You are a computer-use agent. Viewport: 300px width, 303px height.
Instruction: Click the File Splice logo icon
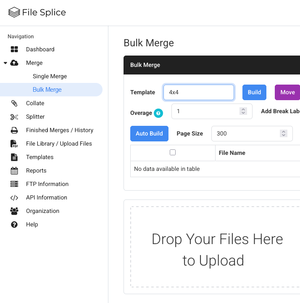pyautogui.click(x=14, y=12)
